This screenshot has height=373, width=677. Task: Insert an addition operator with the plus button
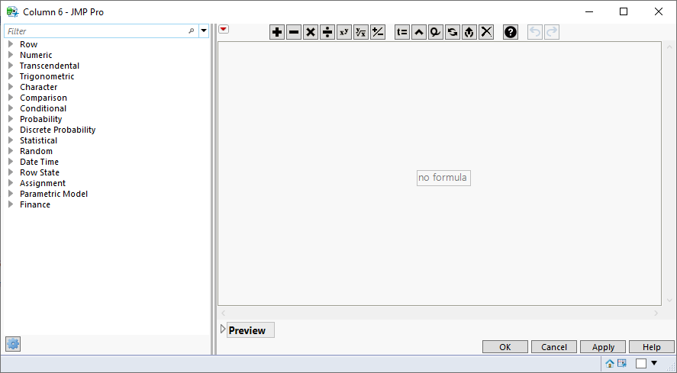coord(277,32)
